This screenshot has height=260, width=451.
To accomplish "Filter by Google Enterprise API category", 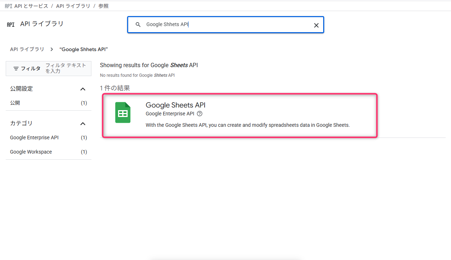I will coord(49,137).
